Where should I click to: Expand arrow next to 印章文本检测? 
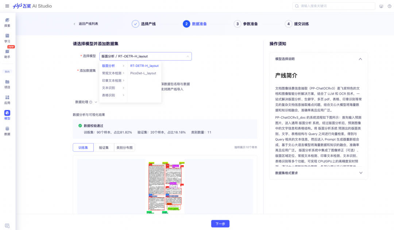[x=123, y=80]
